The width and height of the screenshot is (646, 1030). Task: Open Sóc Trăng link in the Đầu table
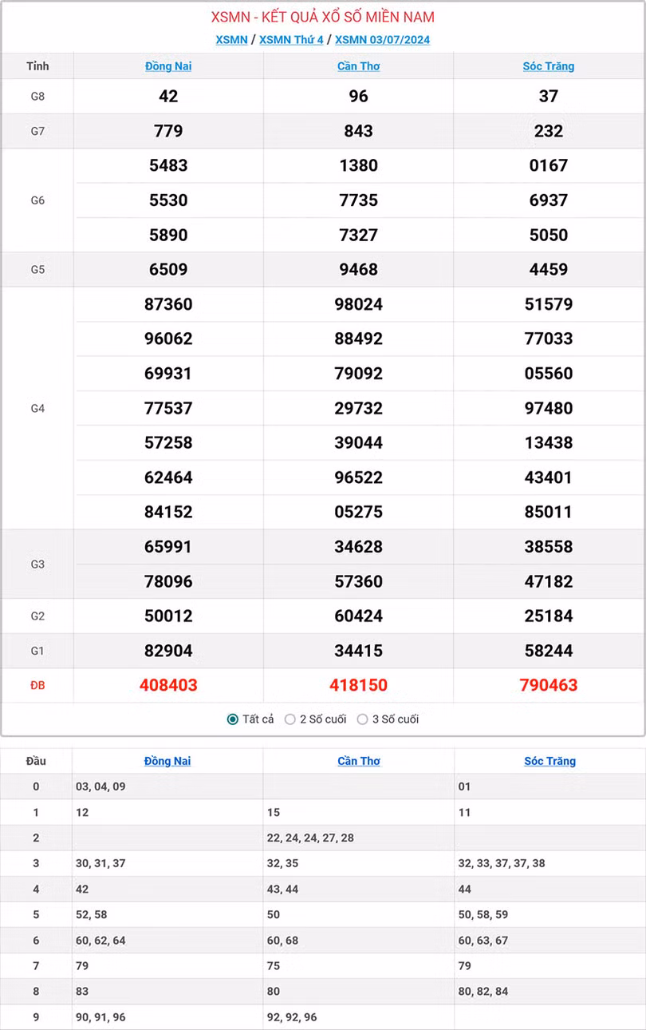pos(549,761)
